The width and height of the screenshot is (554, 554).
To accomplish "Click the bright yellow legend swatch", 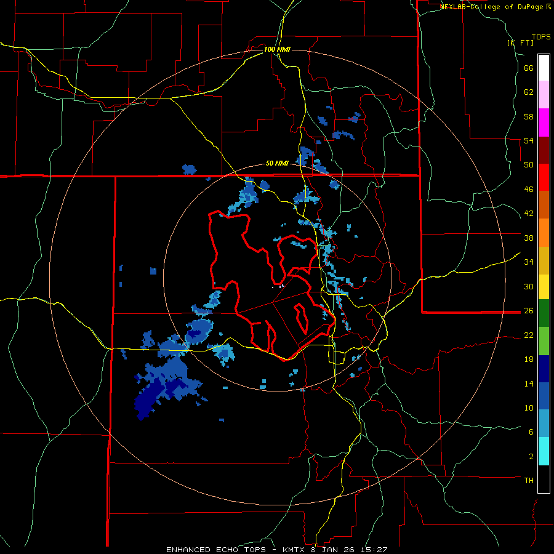I will coord(544,287).
